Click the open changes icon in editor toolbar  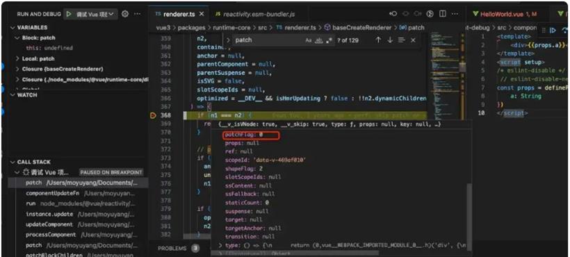[x=430, y=14]
